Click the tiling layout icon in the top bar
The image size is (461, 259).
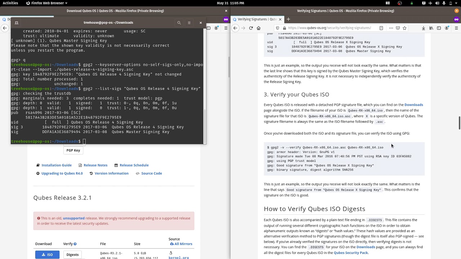[x=388, y=3]
